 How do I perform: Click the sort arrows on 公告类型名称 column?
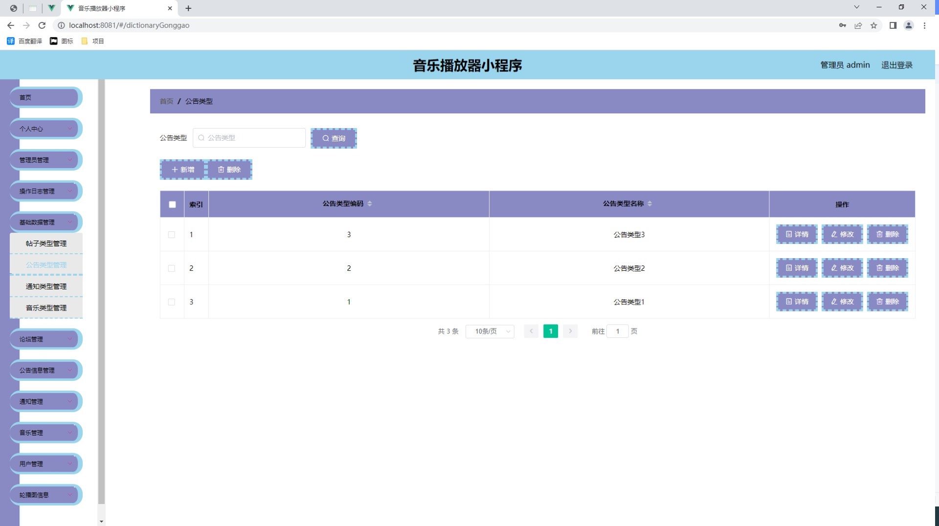coord(649,204)
